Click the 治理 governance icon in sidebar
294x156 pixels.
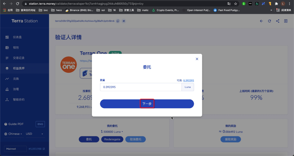tap(7, 89)
